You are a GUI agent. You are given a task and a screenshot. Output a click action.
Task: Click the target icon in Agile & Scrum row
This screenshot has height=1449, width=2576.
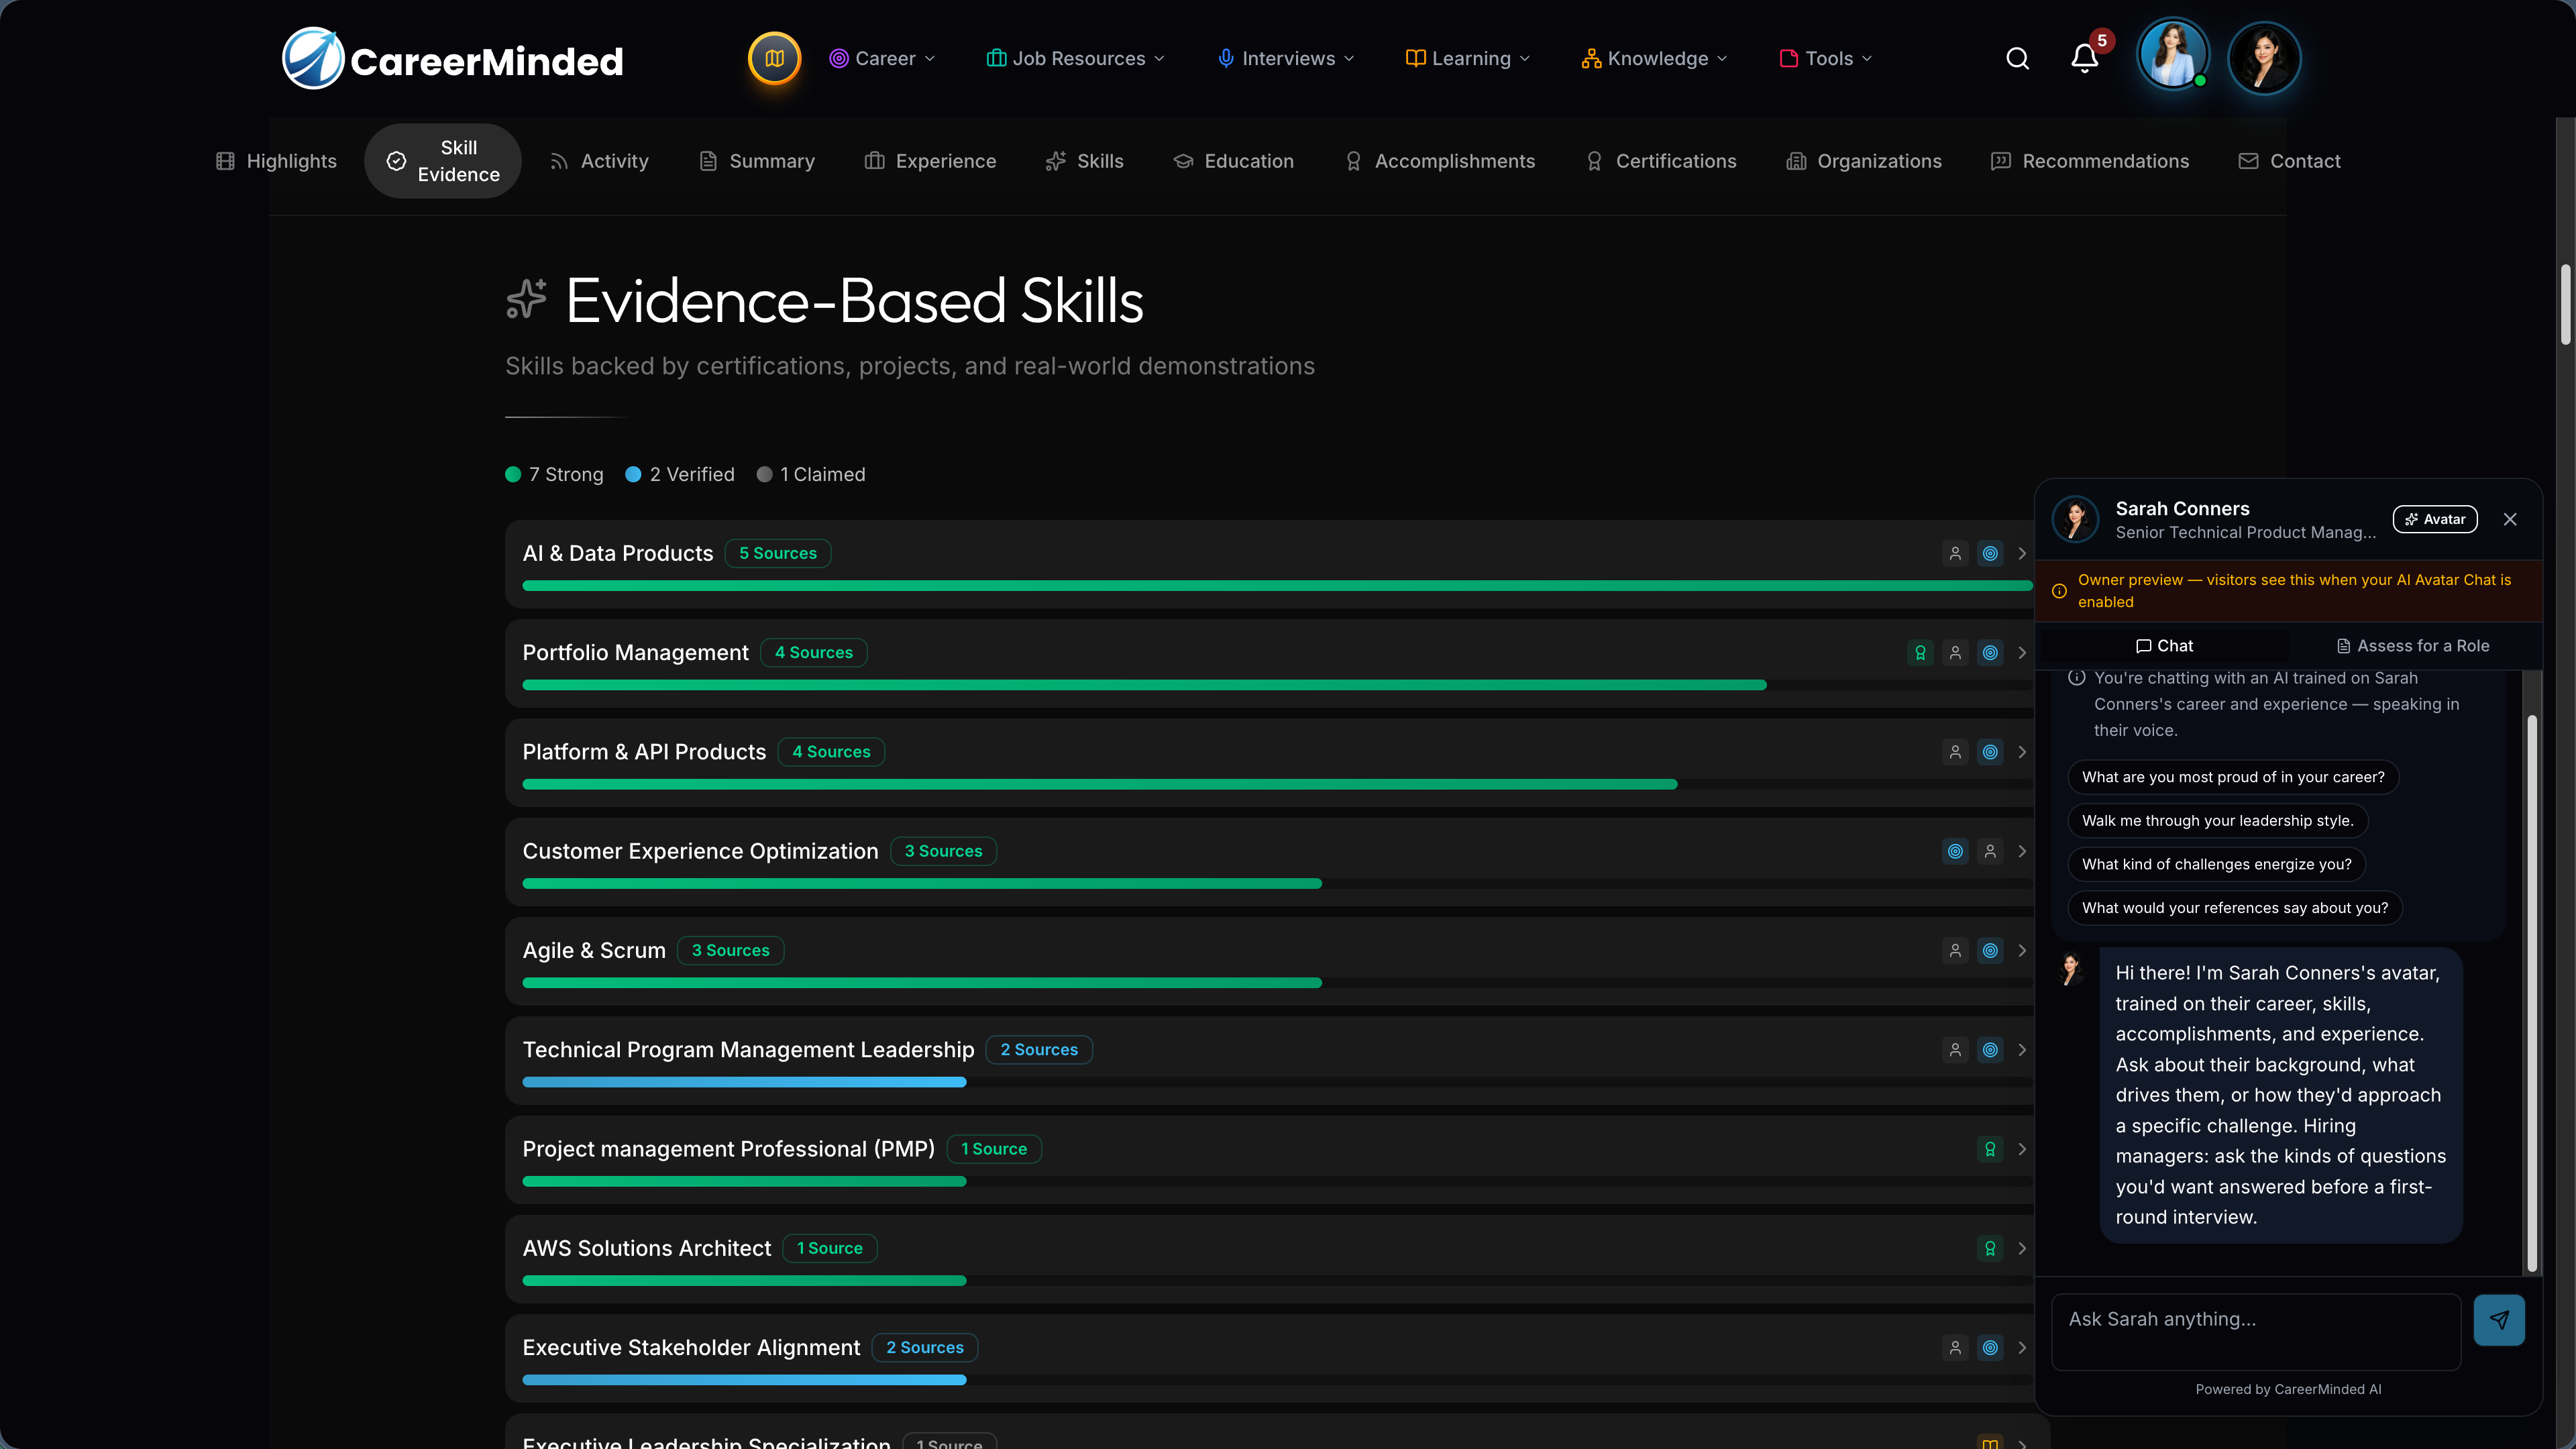coord(1990,950)
